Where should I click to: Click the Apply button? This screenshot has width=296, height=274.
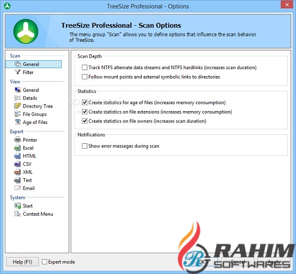[x=274, y=262]
